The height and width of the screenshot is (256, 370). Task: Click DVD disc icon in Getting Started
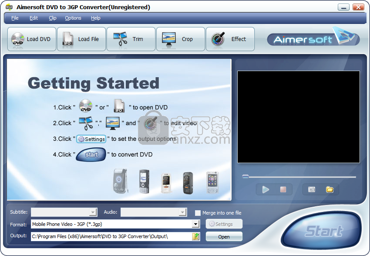coord(85,106)
